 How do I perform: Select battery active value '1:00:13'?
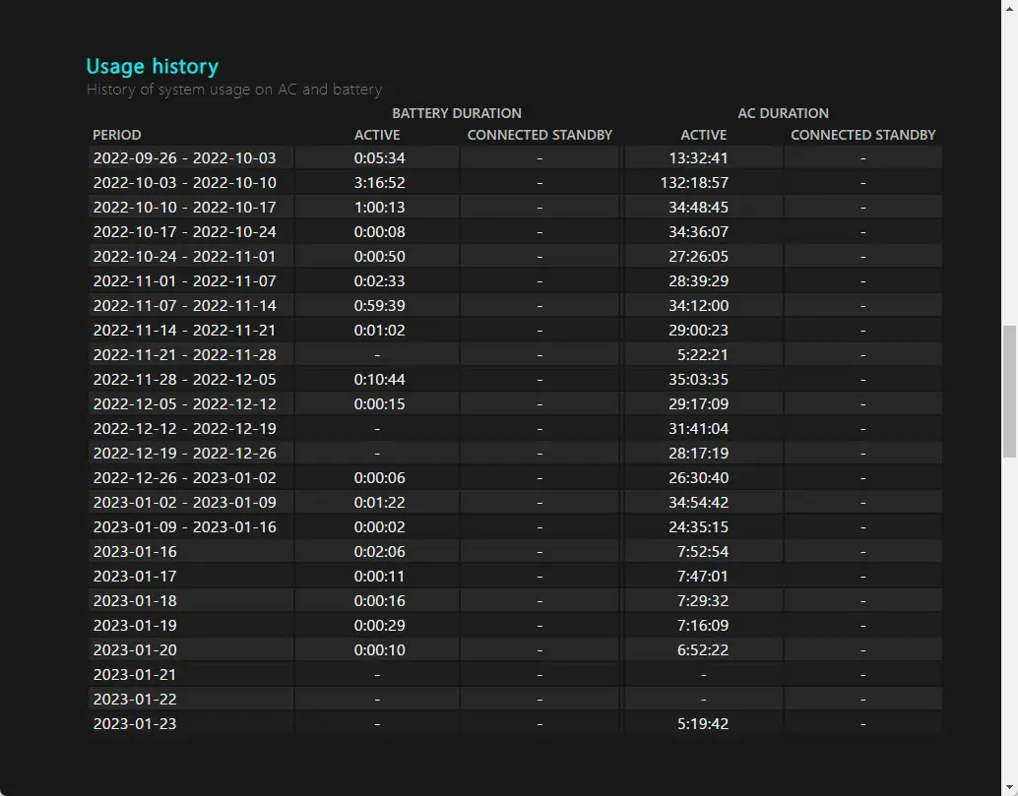(x=379, y=208)
